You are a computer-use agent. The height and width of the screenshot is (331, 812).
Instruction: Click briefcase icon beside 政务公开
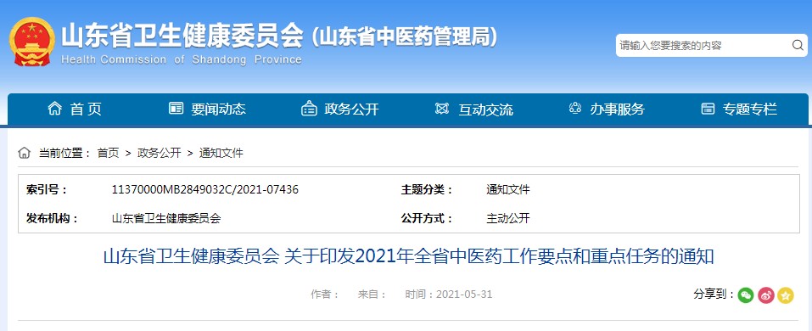pos(309,109)
